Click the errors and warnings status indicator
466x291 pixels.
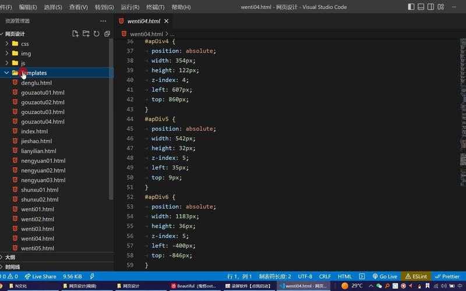(x=9, y=276)
